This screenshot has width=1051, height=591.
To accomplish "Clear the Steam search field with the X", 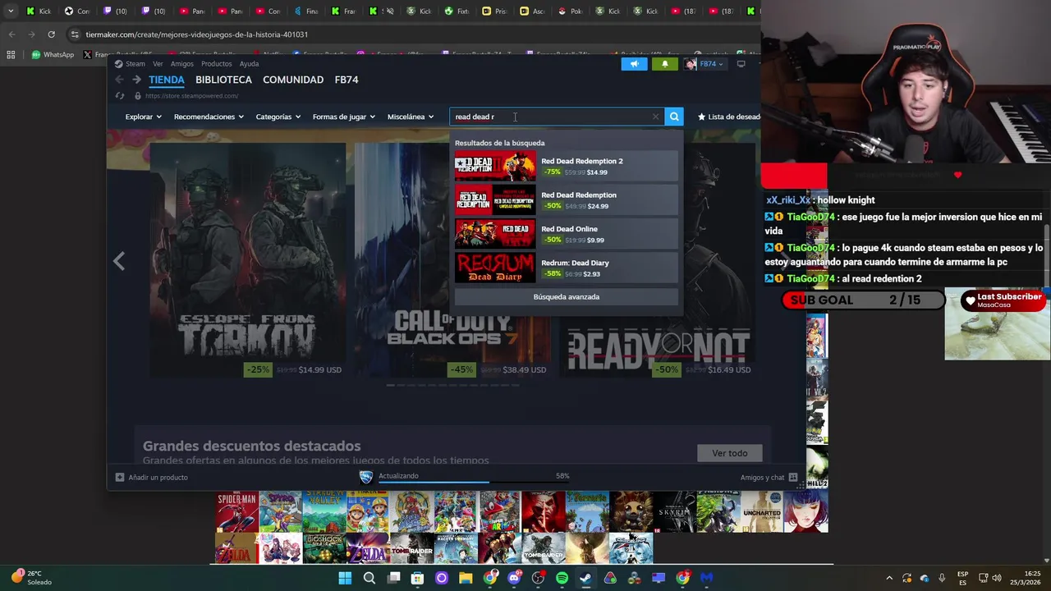I will [x=655, y=117].
